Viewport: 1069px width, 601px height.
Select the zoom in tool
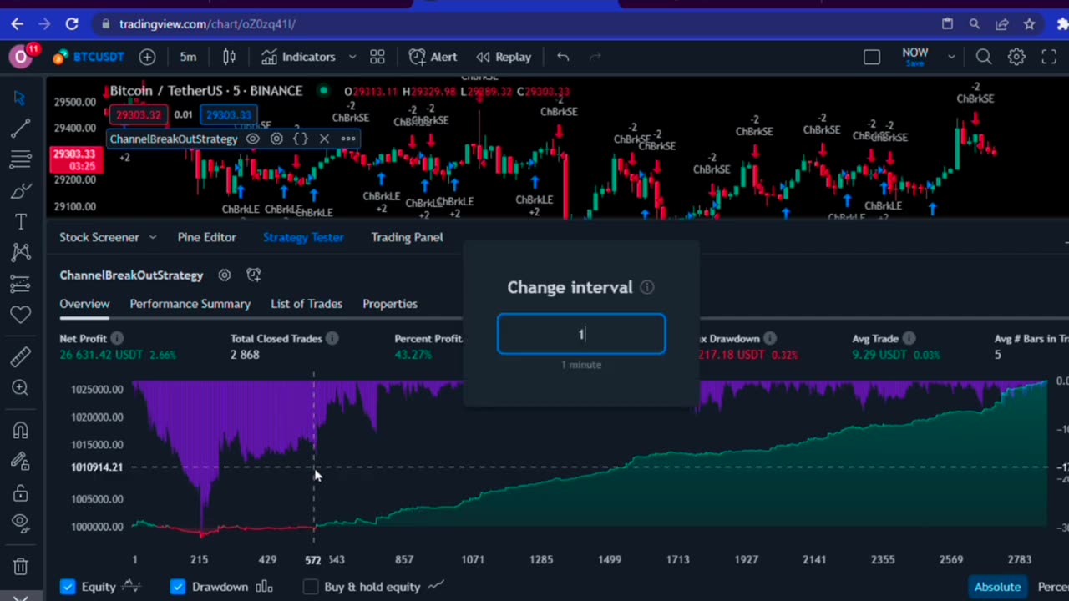pos(21,388)
